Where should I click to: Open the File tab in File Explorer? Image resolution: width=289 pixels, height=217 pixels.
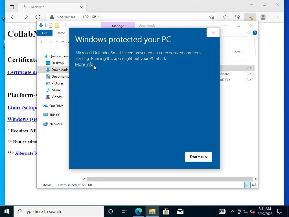click(x=45, y=33)
